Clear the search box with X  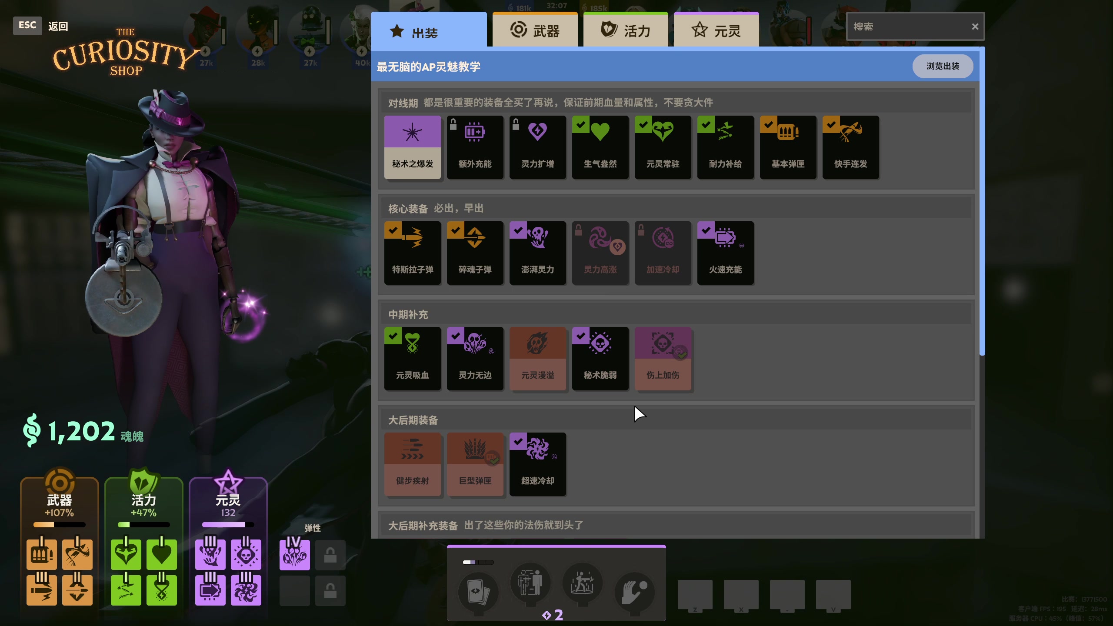click(975, 27)
